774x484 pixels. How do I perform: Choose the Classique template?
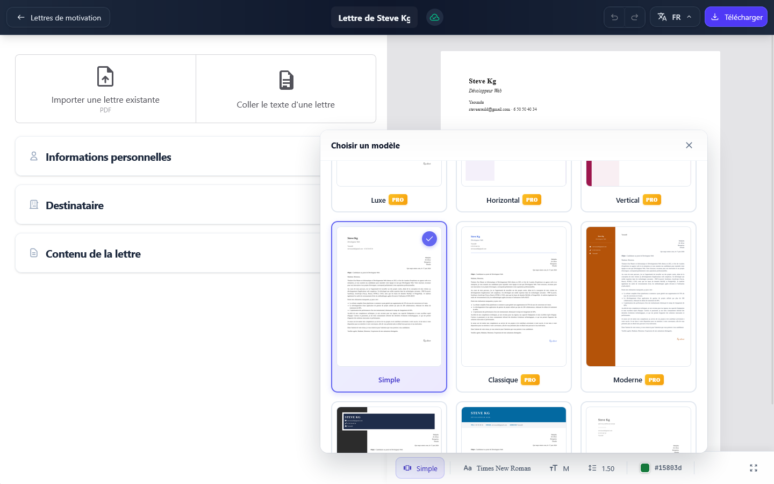pyautogui.click(x=514, y=307)
